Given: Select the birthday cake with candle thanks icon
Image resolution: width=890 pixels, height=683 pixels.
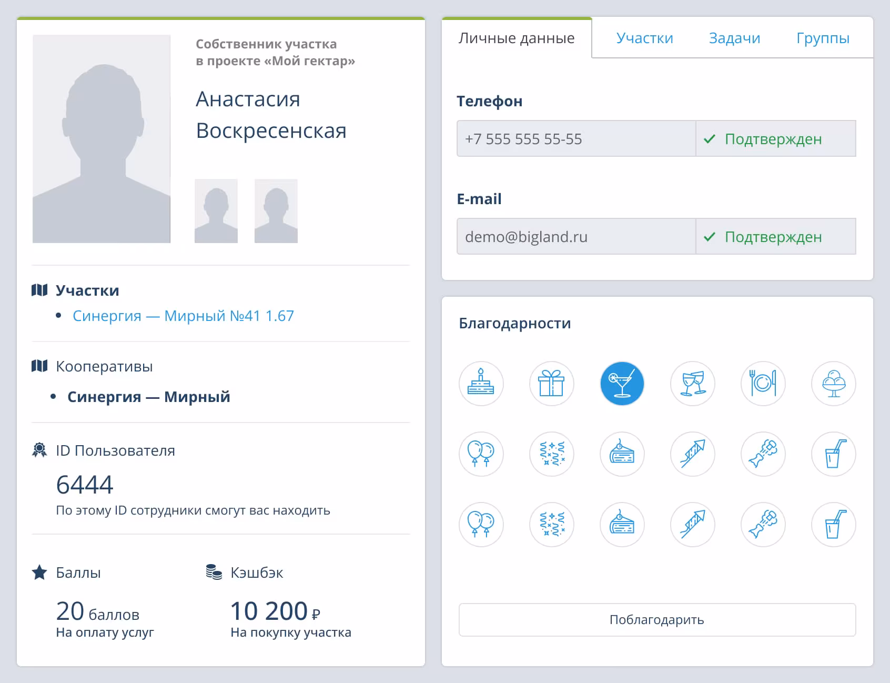Looking at the screenshot, I should tap(481, 384).
